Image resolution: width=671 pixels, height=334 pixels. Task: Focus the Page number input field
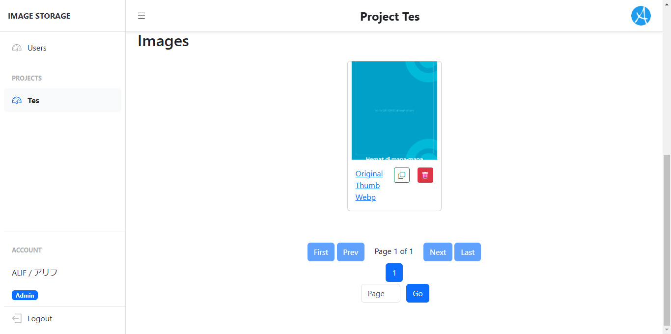click(380, 294)
